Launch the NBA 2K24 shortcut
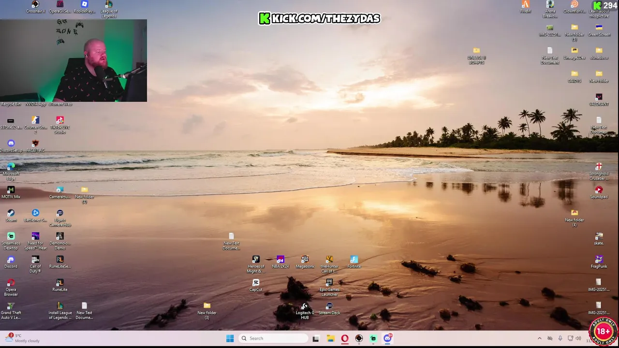Viewport: 619px width, 348px height. point(280,262)
